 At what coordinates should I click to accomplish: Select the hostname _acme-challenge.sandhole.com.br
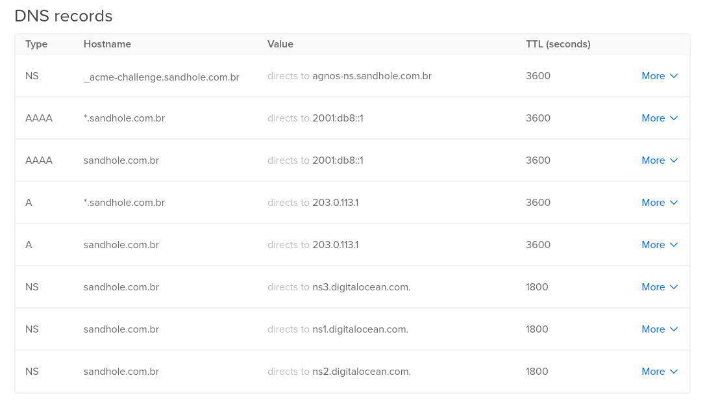coord(161,76)
